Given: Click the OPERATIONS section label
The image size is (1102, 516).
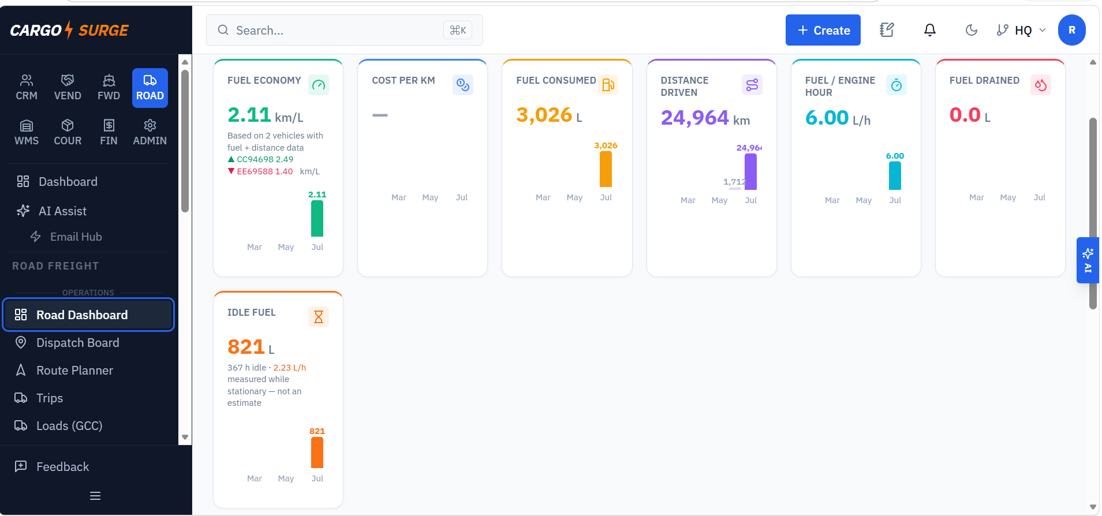Looking at the screenshot, I should [x=88, y=293].
